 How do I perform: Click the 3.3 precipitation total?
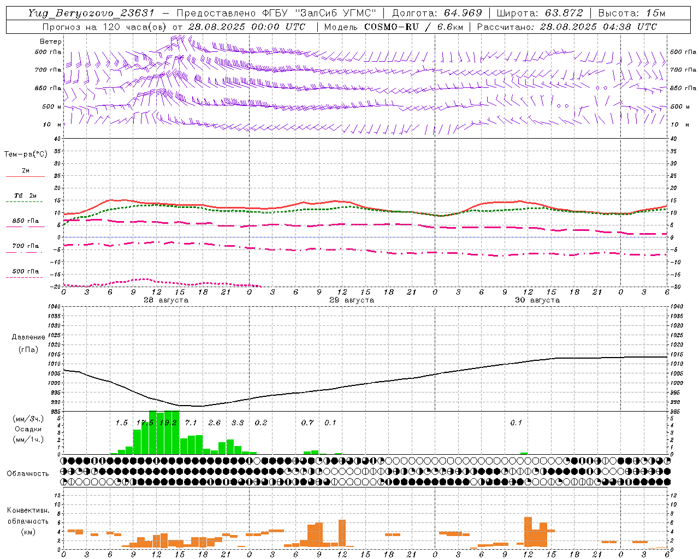(238, 423)
